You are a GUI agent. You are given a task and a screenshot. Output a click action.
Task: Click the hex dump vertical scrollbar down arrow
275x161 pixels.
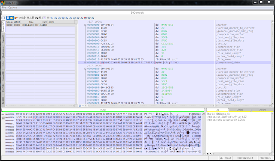pos(204,154)
